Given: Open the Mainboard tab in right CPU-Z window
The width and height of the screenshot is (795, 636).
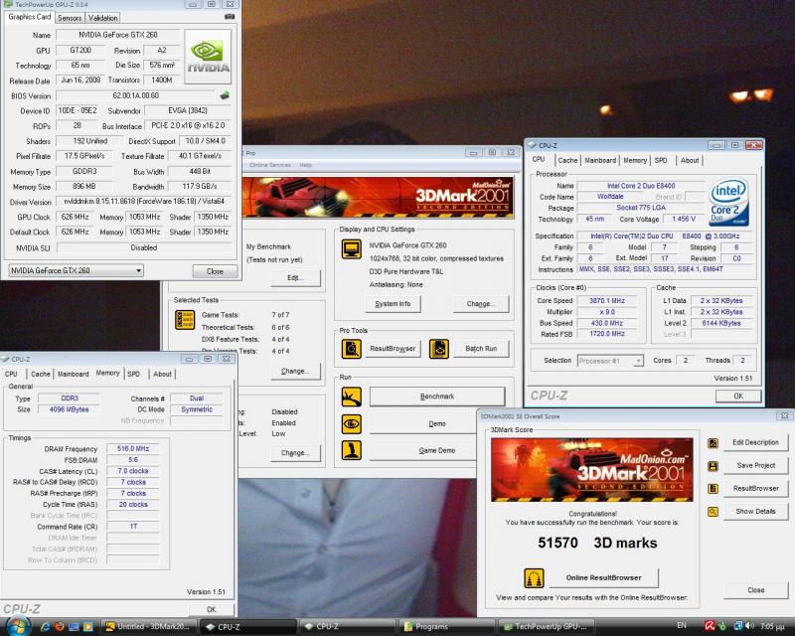Looking at the screenshot, I should [600, 160].
